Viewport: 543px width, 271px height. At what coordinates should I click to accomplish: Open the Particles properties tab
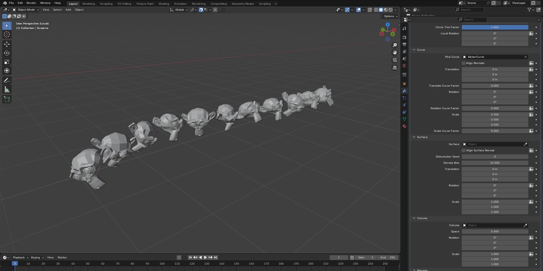405,98
